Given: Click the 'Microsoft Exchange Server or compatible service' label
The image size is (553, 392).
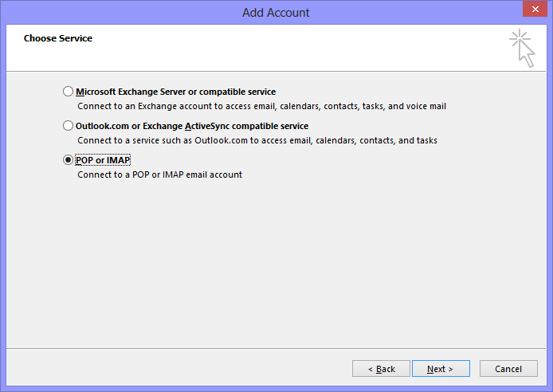Looking at the screenshot, I should coord(175,92).
